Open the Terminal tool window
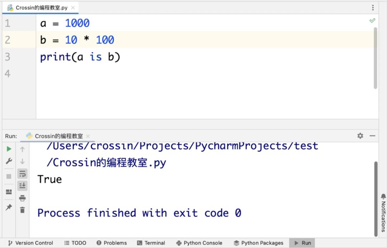The height and width of the screenshot is (248, 387). click(x=151, y=243)
